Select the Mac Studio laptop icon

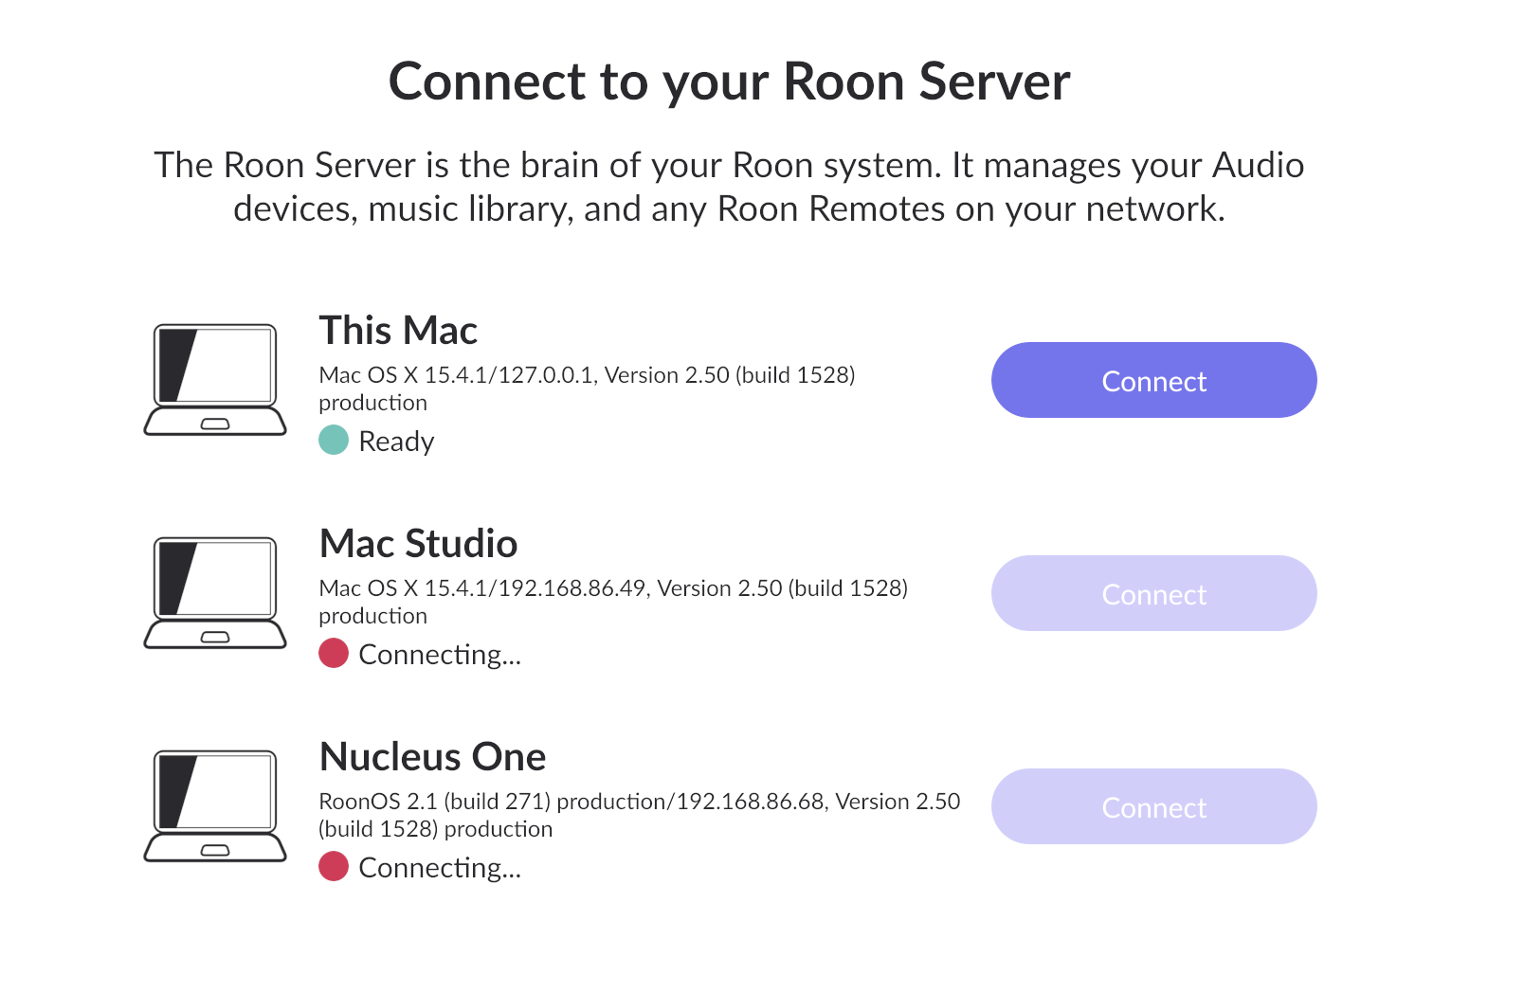215,593
